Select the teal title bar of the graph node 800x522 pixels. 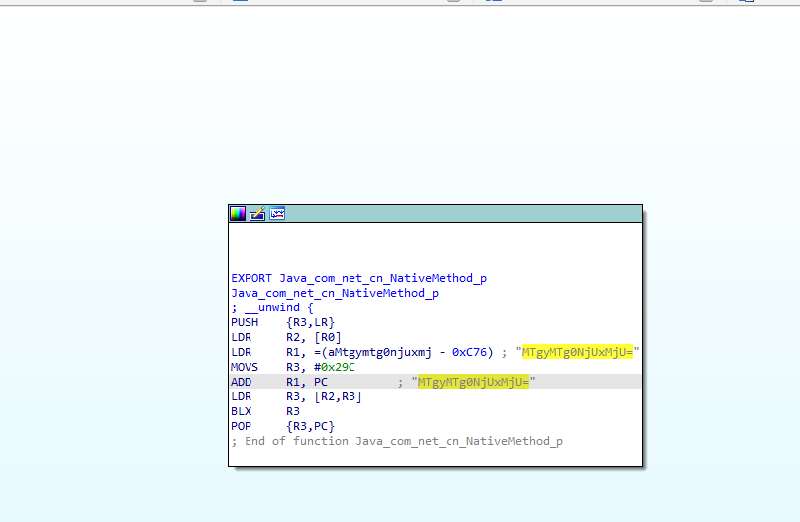(x=436, y=214)
